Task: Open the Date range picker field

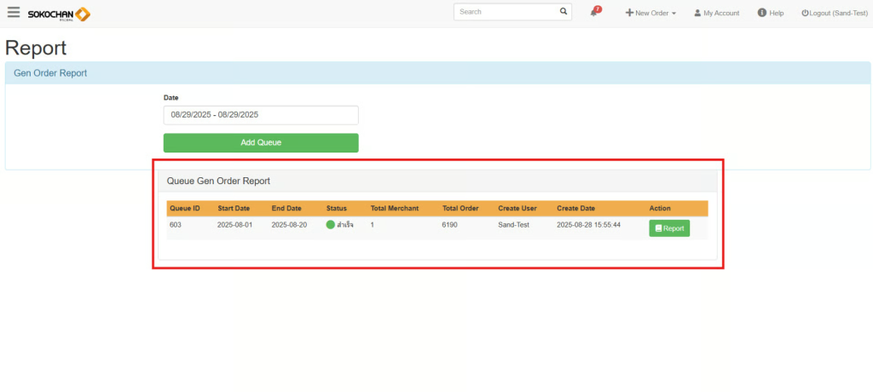Action: click(261, 114)
